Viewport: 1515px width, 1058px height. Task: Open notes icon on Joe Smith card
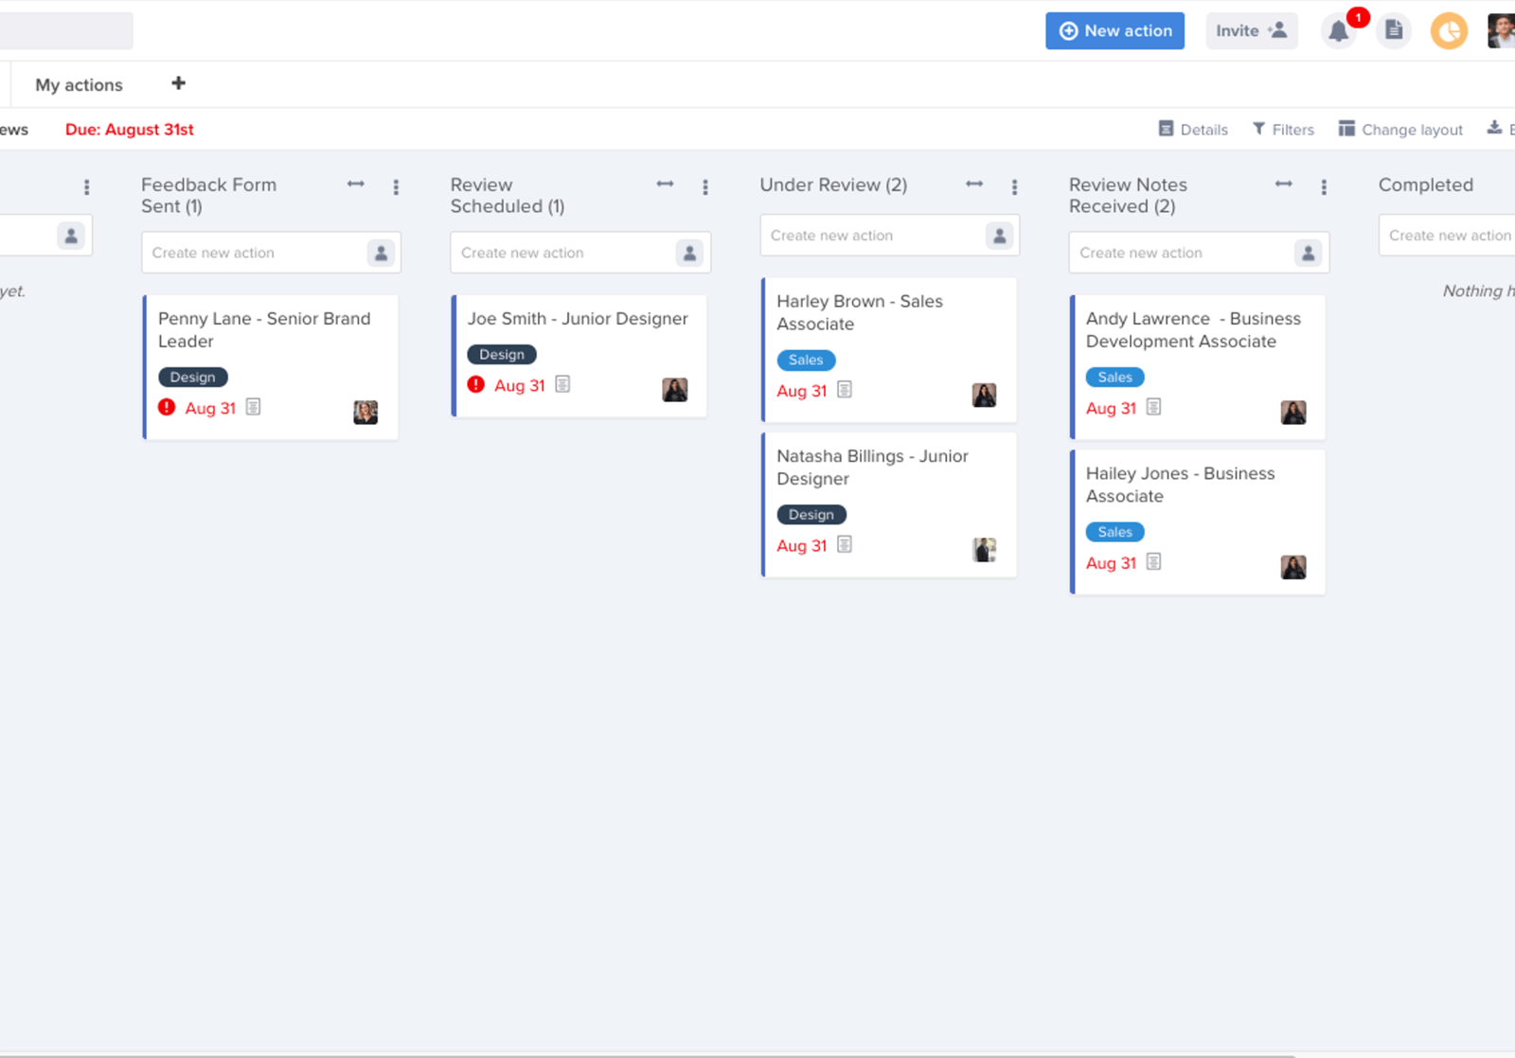562,384
